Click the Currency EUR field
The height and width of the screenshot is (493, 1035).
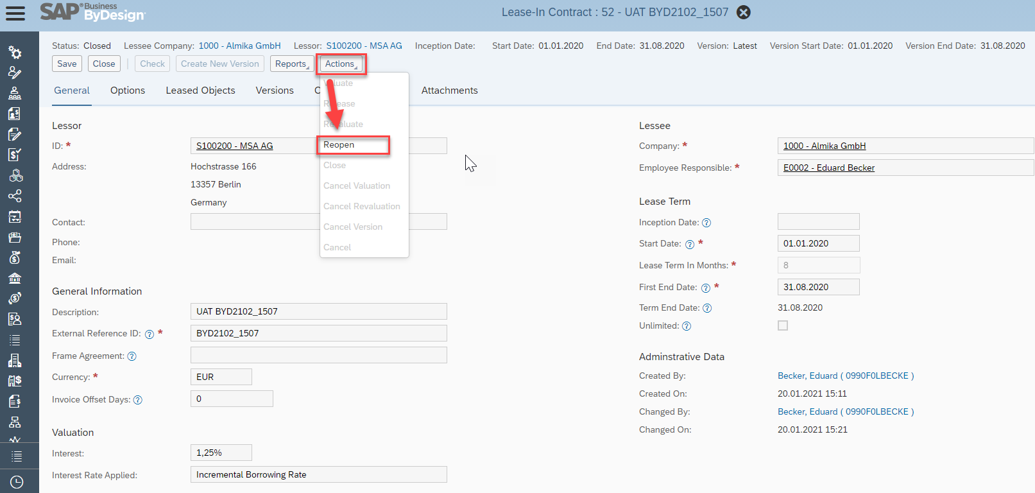tap(221, 377)
